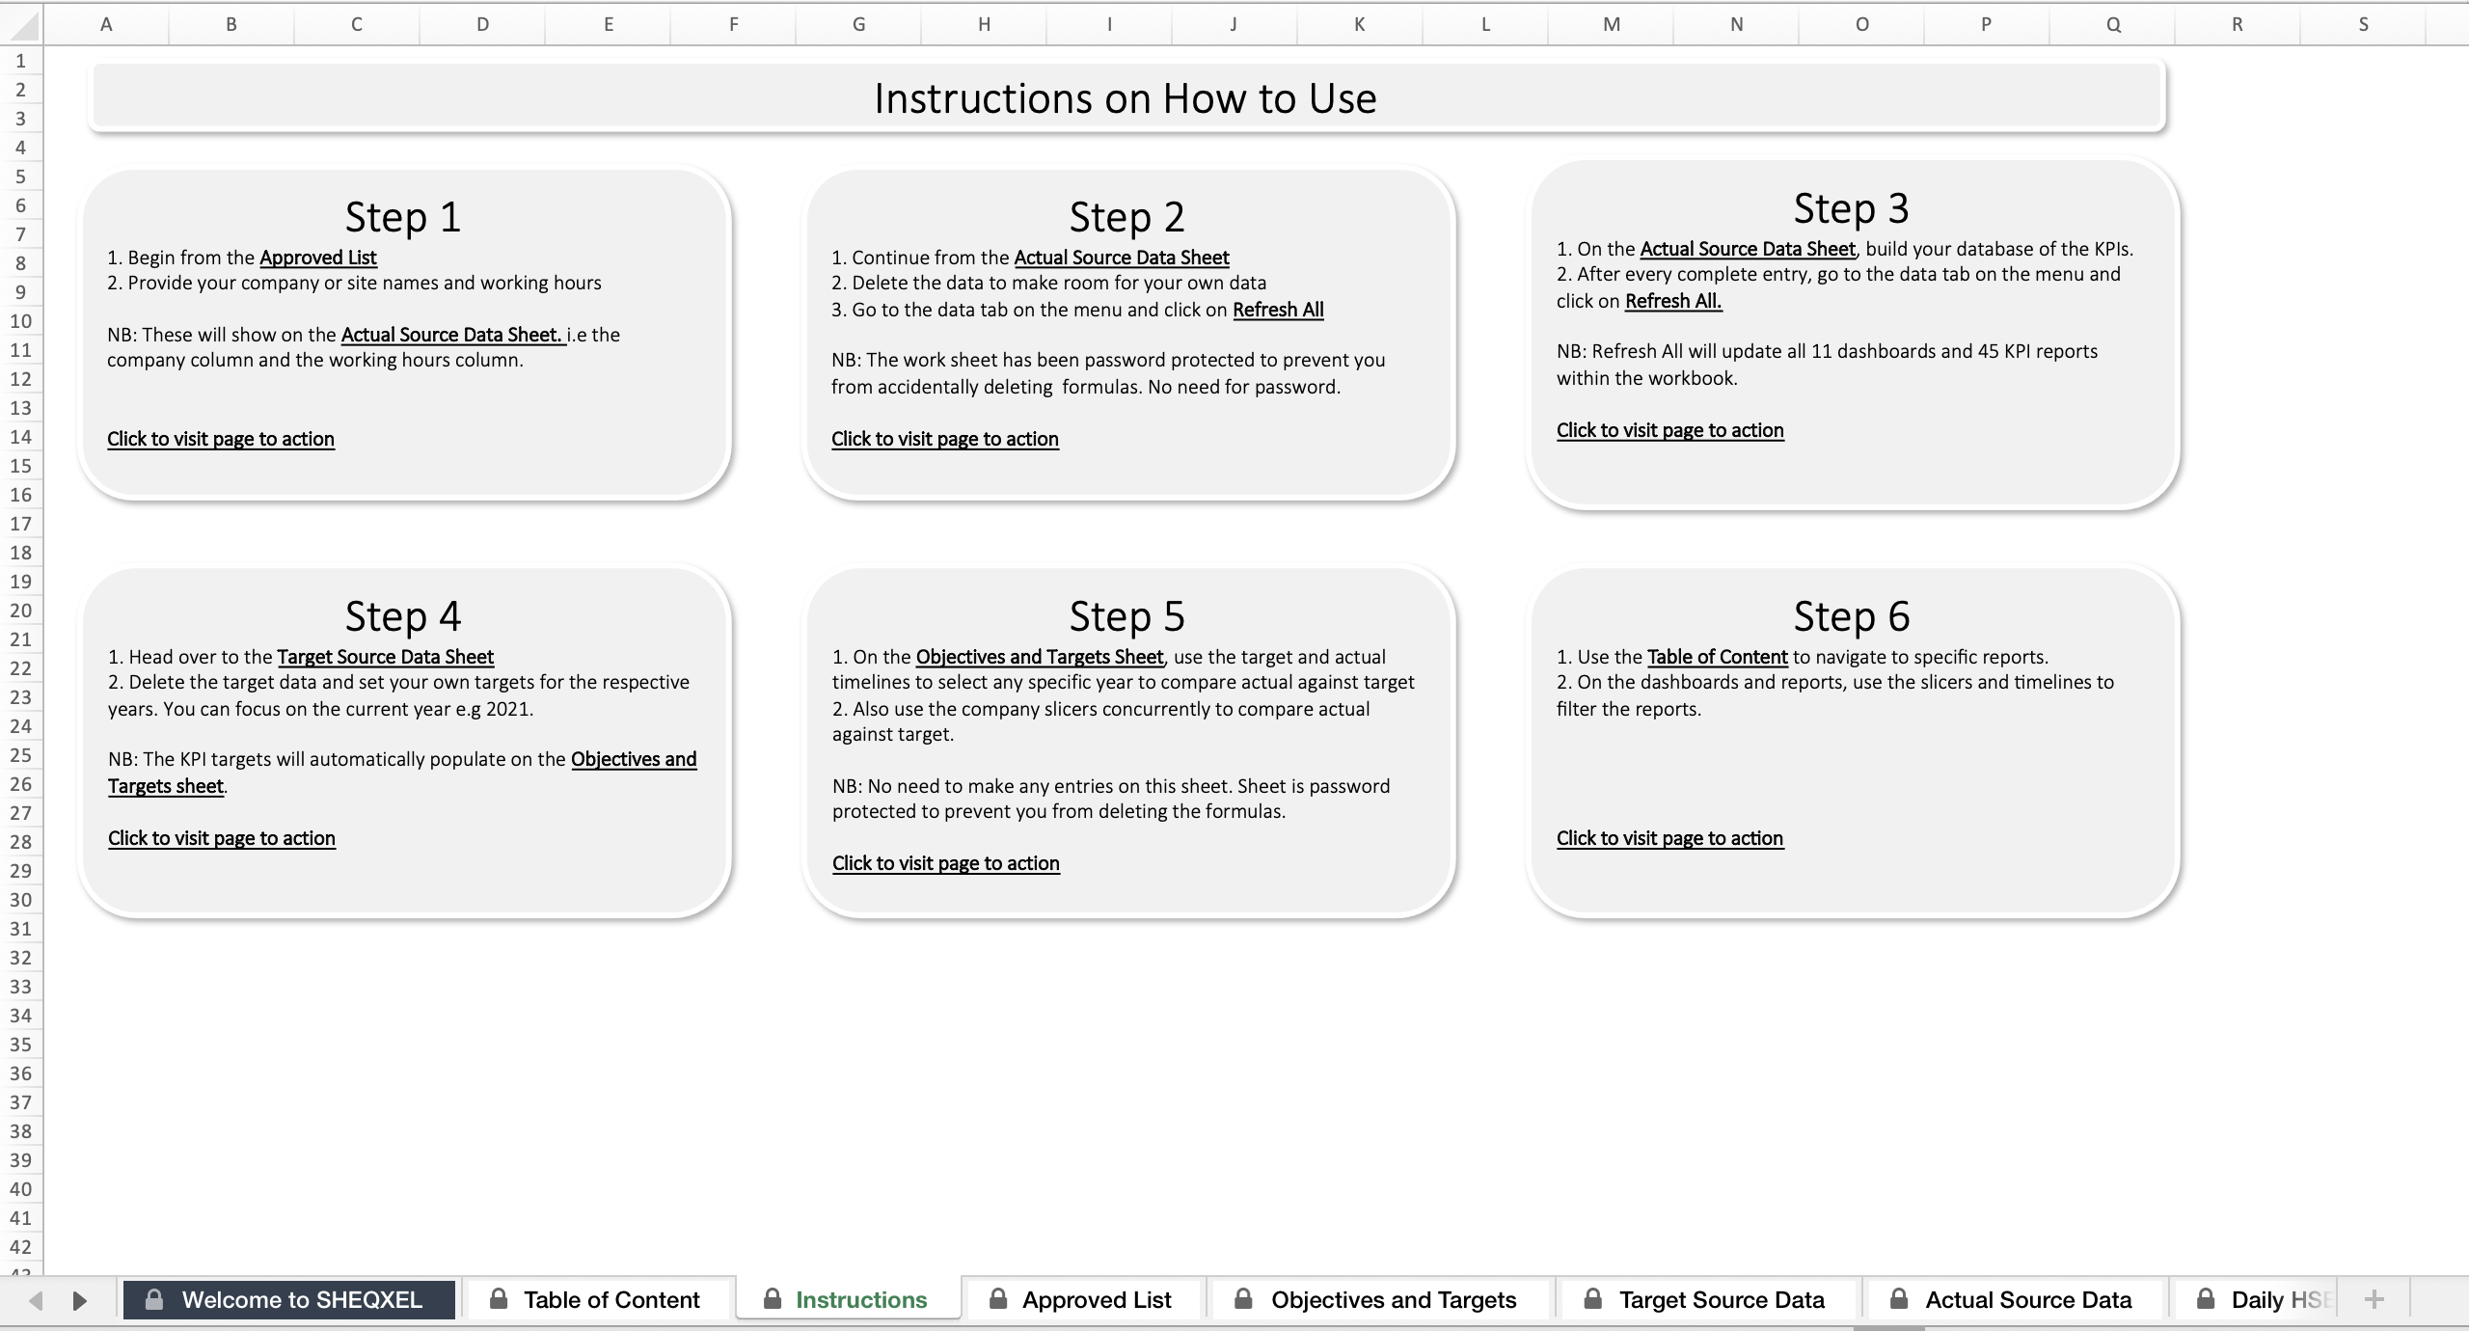Image resolution: width=2469 pixels, height=1331 pixels.
Task: Go to the Target Source Data tab
Action: pyautogui.click(x=1707, y=1299)
